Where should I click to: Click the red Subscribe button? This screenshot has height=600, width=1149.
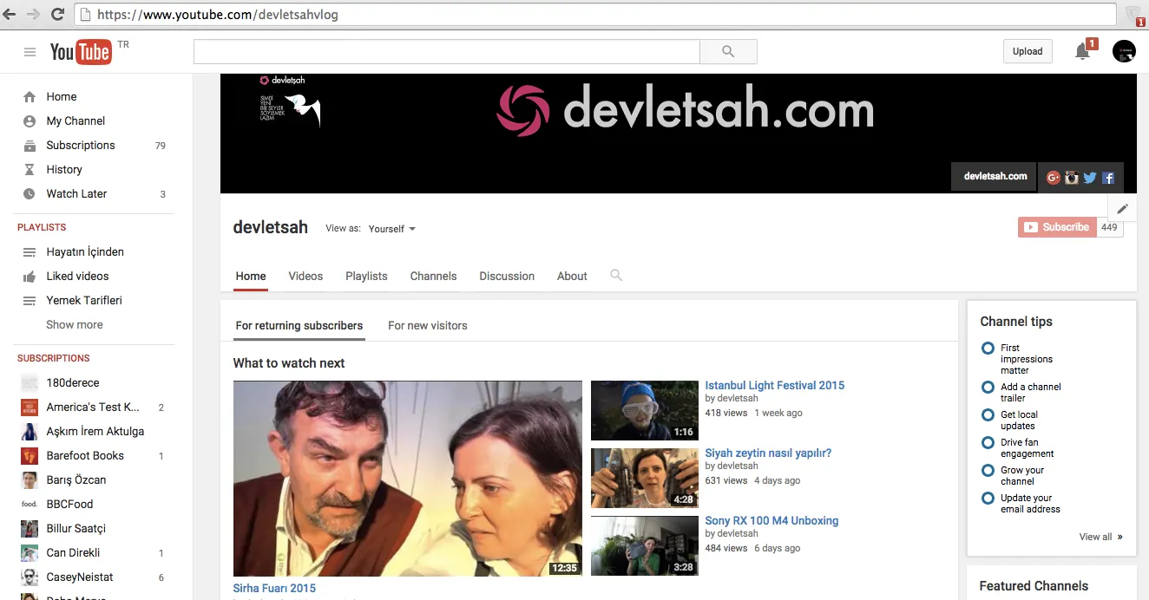[1055, 227]
